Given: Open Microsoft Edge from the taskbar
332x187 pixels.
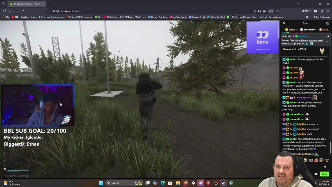Looking at the screenshot, I should click(x=163, y=183).
